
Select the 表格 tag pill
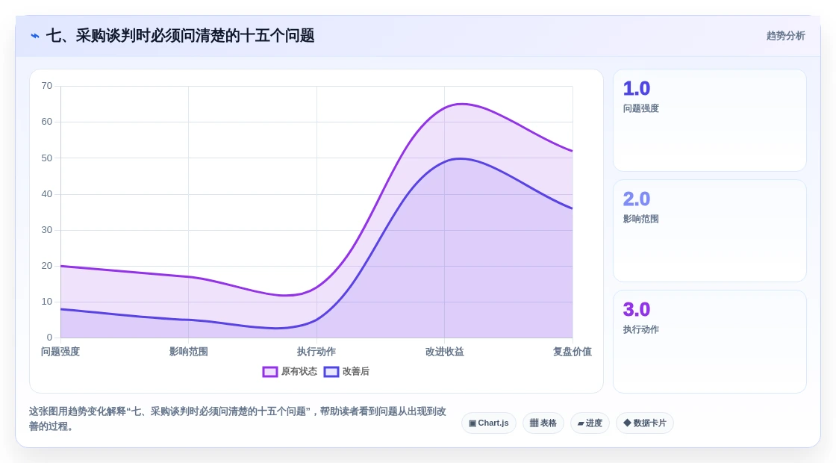[x=543, y=423]
